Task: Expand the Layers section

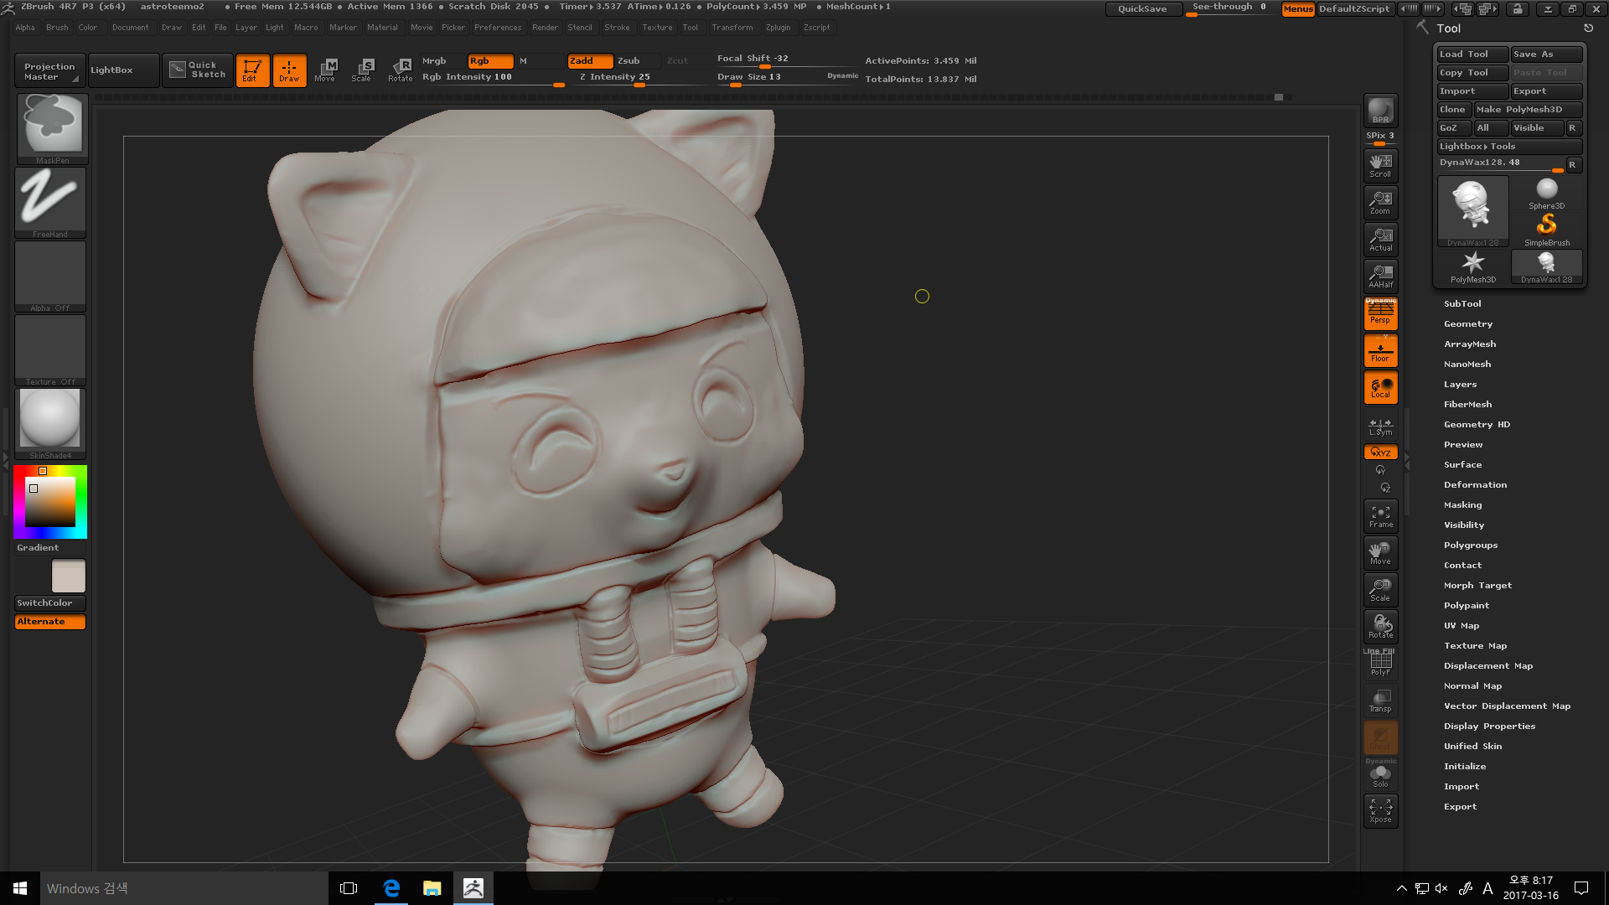Action: point(1460,385)
